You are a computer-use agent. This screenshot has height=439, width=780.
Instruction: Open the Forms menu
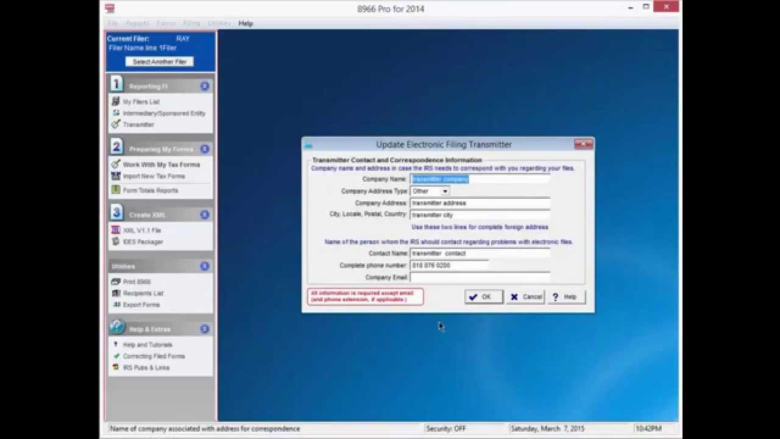166,23
